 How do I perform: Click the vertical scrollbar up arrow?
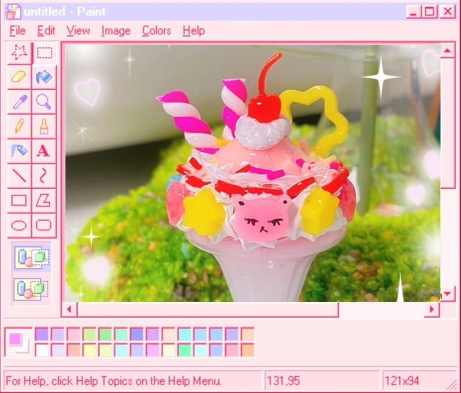448,52
